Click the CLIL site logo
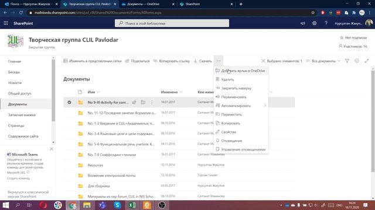Viewport: 375px width, 210px height. [x=15, y=41]
